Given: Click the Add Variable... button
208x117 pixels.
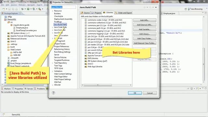Looking at the screenshot, I should point(145,29).
